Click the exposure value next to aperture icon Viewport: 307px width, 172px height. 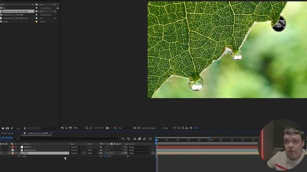coord(195,128)
